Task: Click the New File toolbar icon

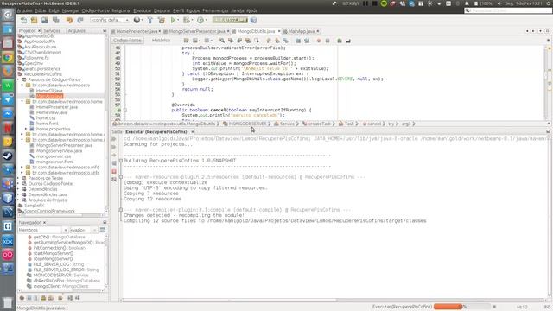Action: [x=23, y=21]
